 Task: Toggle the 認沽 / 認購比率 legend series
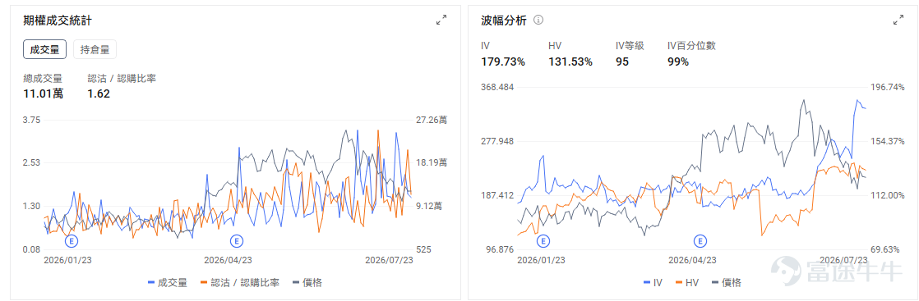(x=240, y=283)
